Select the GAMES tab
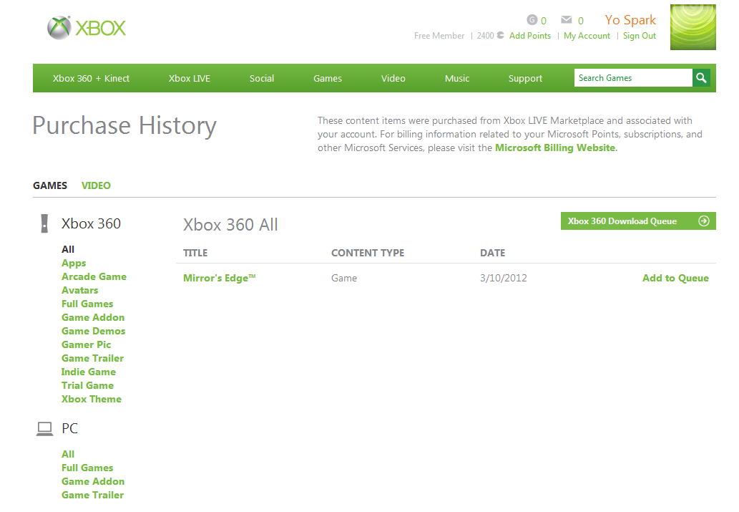This screenshot has width=739, height=512. pyautogui.click(x=50, y=185)
